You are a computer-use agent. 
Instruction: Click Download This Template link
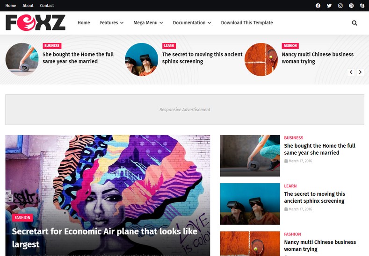coord(247,23)
